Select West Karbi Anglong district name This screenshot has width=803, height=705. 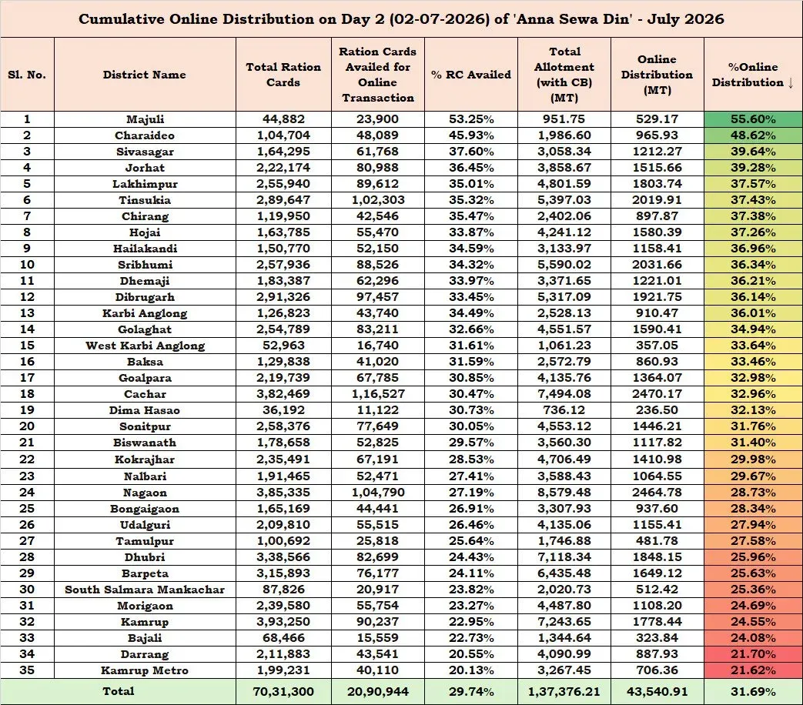(145, 346)
